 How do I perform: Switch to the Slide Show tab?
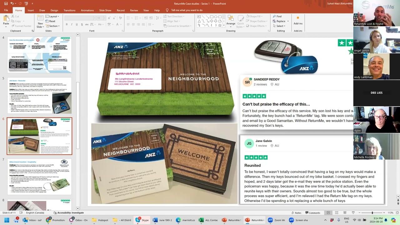[x=105, y=10]
